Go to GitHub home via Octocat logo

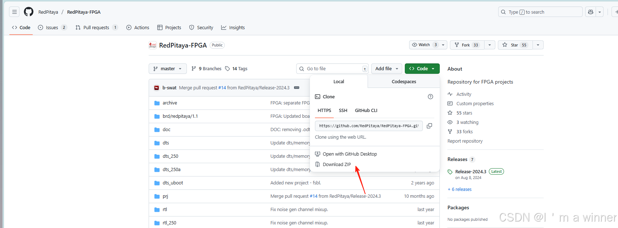pyautogui.click(x=29, y=12)
